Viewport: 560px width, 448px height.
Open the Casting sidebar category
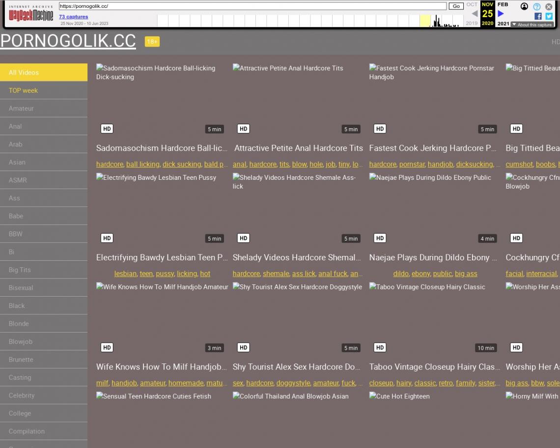pos(44,377)
